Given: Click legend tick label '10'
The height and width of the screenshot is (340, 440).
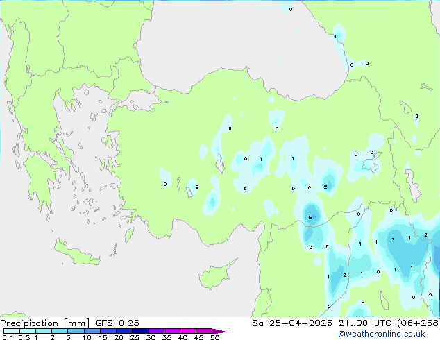Looking at the screenshot, I should (x=87, y=337).
